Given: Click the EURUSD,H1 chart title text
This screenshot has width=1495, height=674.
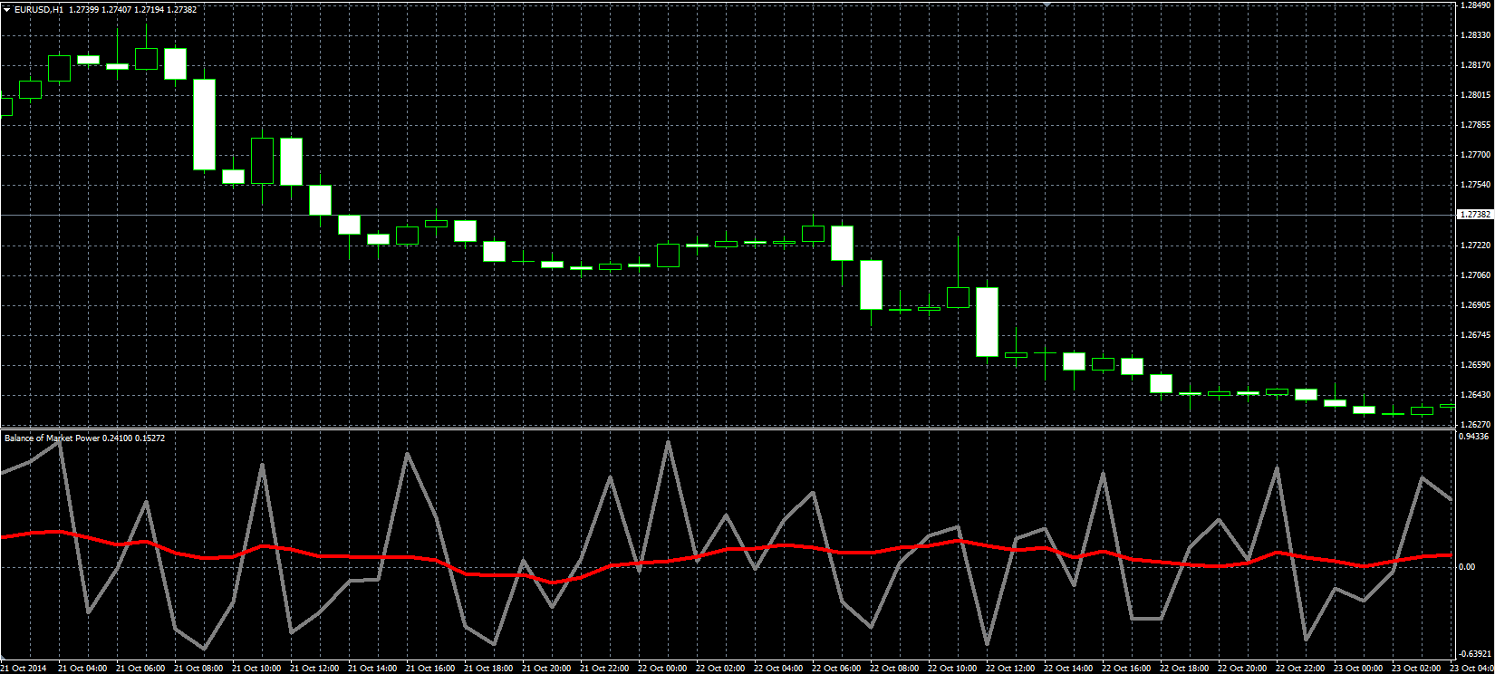Looking at the screenshot, I should 39,9.
